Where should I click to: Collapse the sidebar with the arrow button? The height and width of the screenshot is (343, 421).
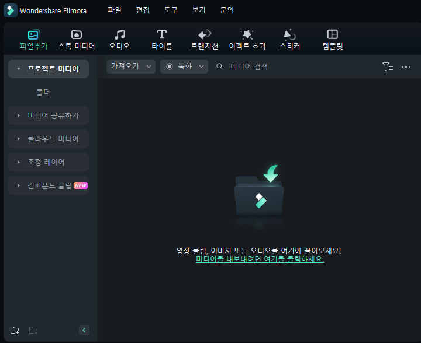(84, 330)
